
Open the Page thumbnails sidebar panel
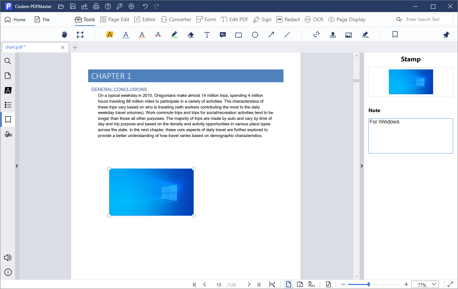pos(8,76)
